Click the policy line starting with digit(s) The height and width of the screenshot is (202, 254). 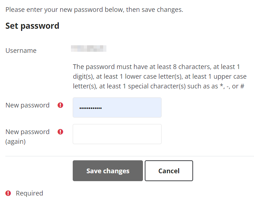tap(160, 77)
